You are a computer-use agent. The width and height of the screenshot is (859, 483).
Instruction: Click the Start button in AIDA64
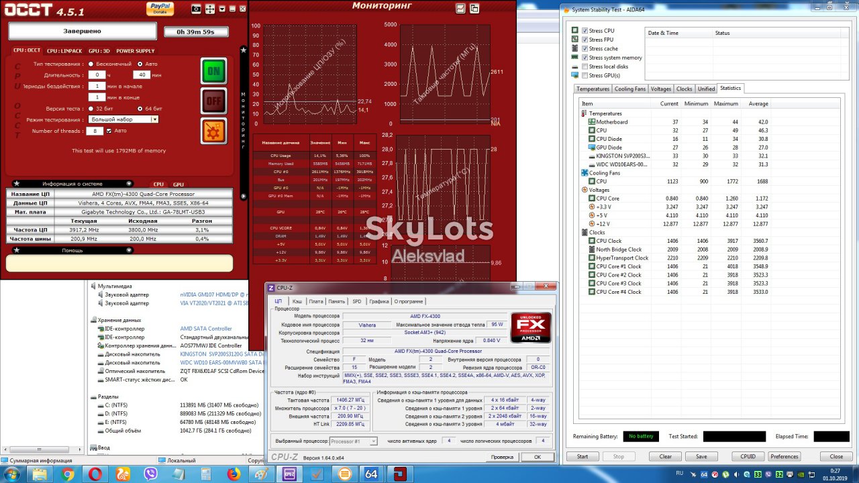coord(583,456)
